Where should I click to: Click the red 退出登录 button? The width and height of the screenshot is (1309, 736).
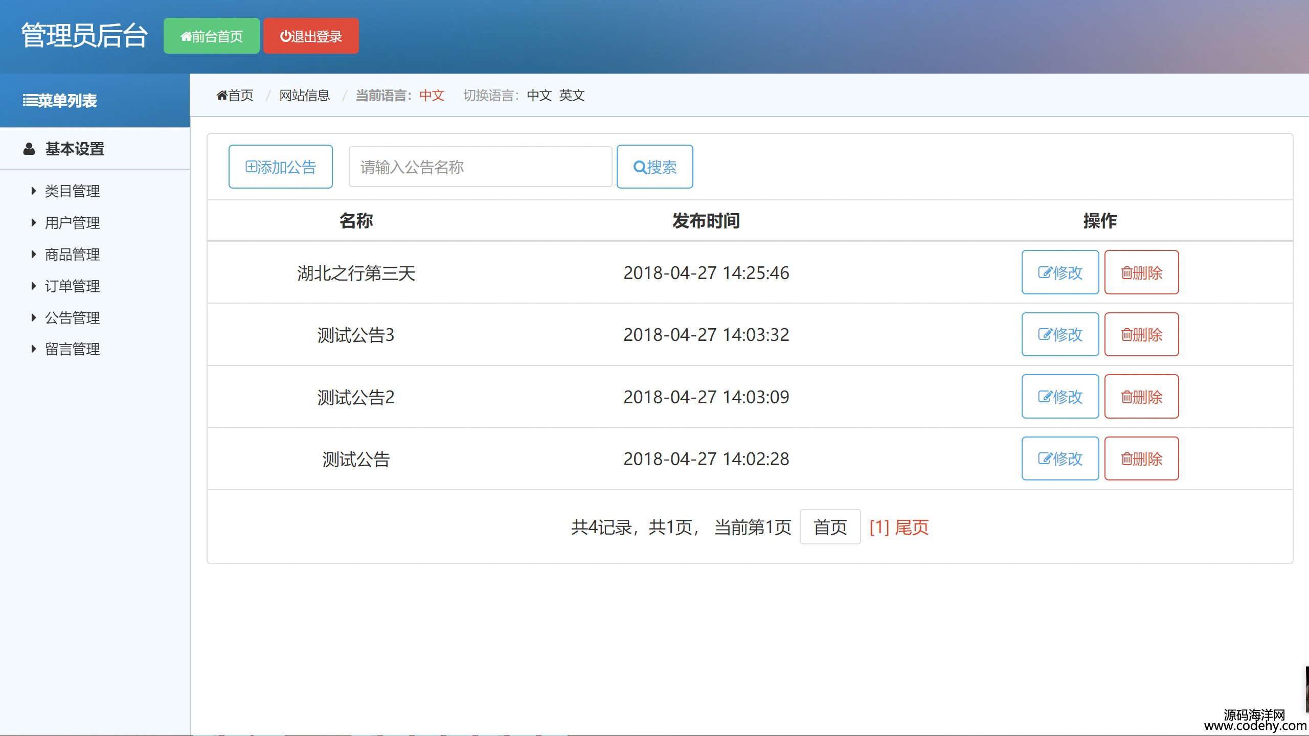pyautogui.click(x=311, y=36)
